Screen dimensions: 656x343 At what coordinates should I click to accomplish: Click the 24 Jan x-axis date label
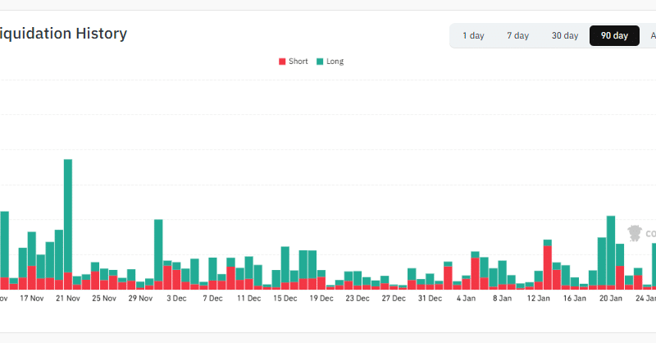coord(646,299)
